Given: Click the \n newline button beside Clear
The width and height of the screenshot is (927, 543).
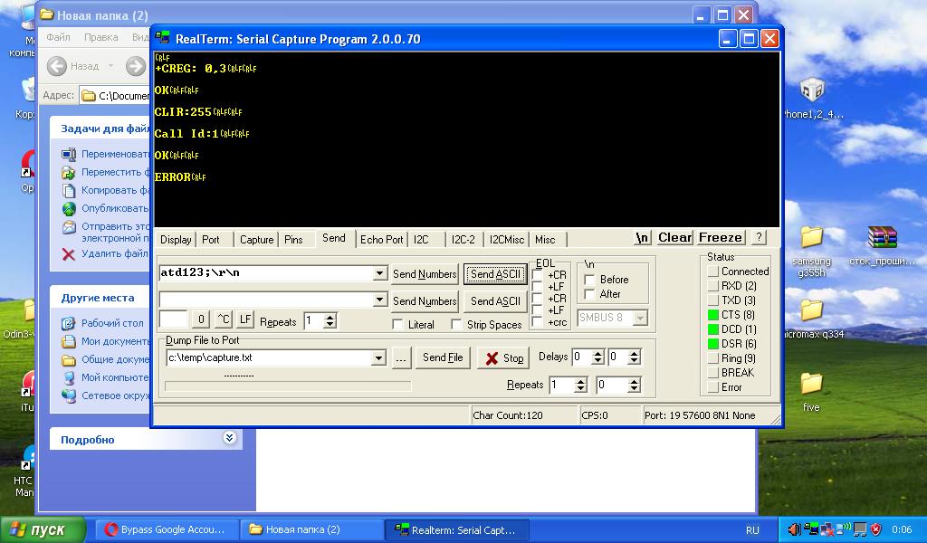Looking at the screenshot, I should [642, 238].
